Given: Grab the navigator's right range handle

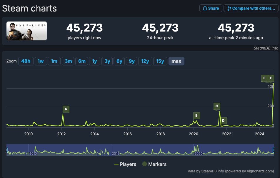Looking at the screenshot, I should coord(274,150).
